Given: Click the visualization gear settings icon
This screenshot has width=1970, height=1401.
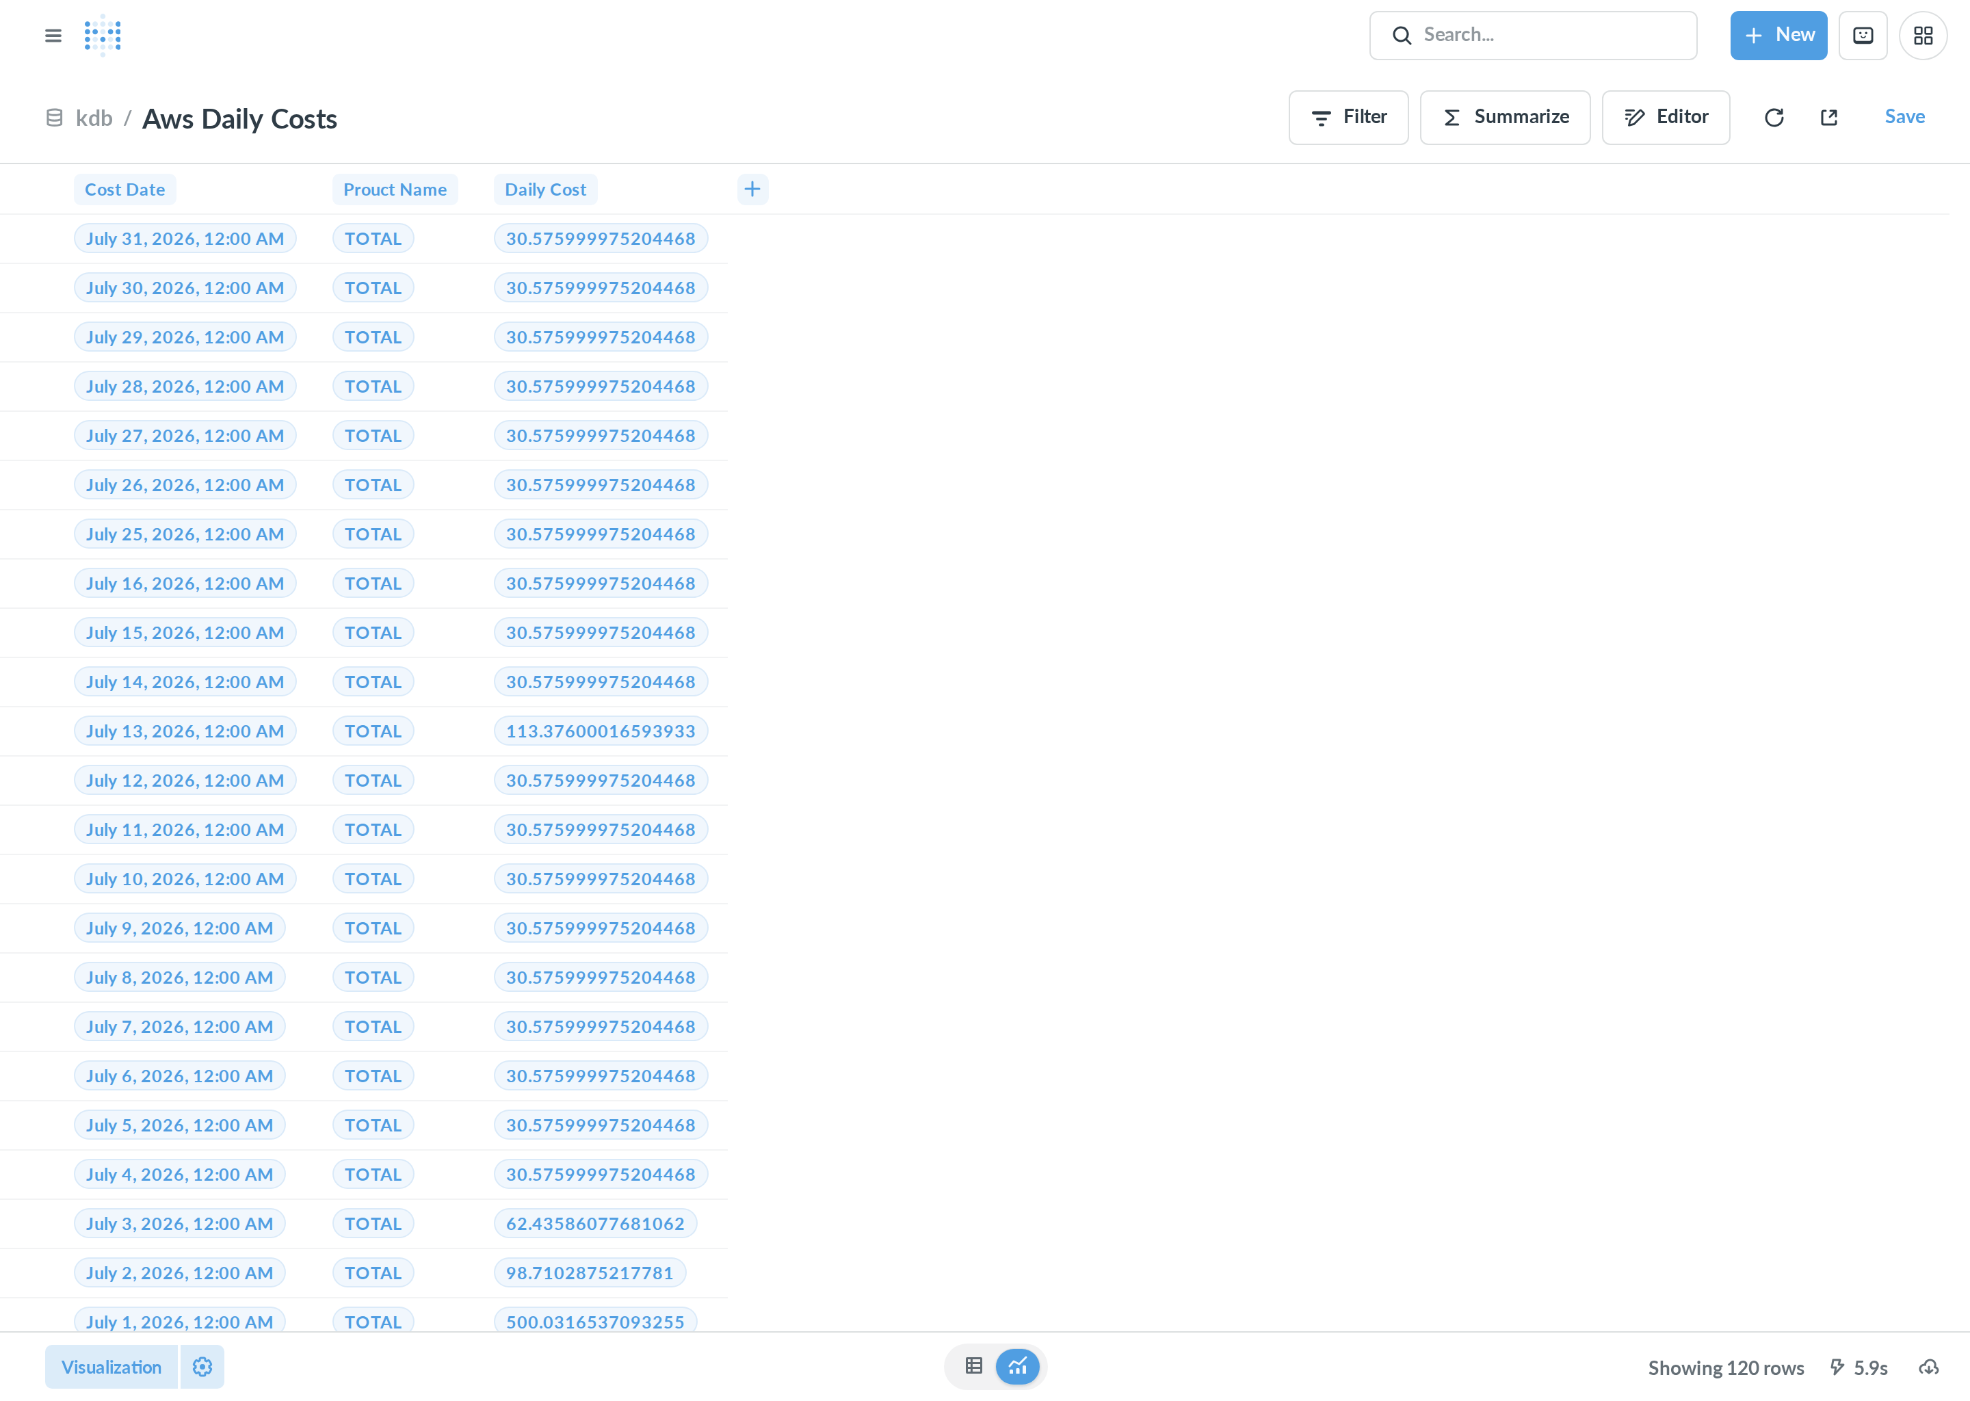Looking at the screenshot, I should pos(202,1367).
